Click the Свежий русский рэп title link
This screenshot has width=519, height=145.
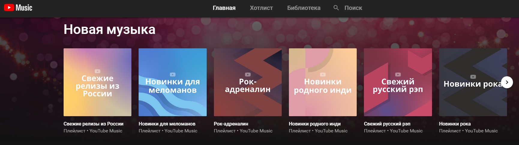pyautogui.click(x=387, y=124)
